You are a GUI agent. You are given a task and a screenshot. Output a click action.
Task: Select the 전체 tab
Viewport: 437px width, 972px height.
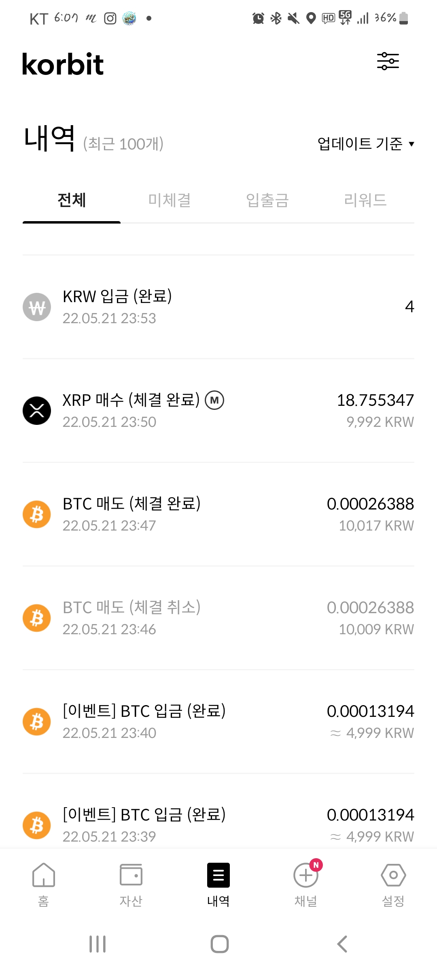(72, 200)
